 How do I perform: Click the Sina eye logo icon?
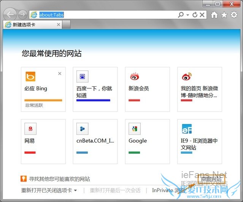coord(135,76)
